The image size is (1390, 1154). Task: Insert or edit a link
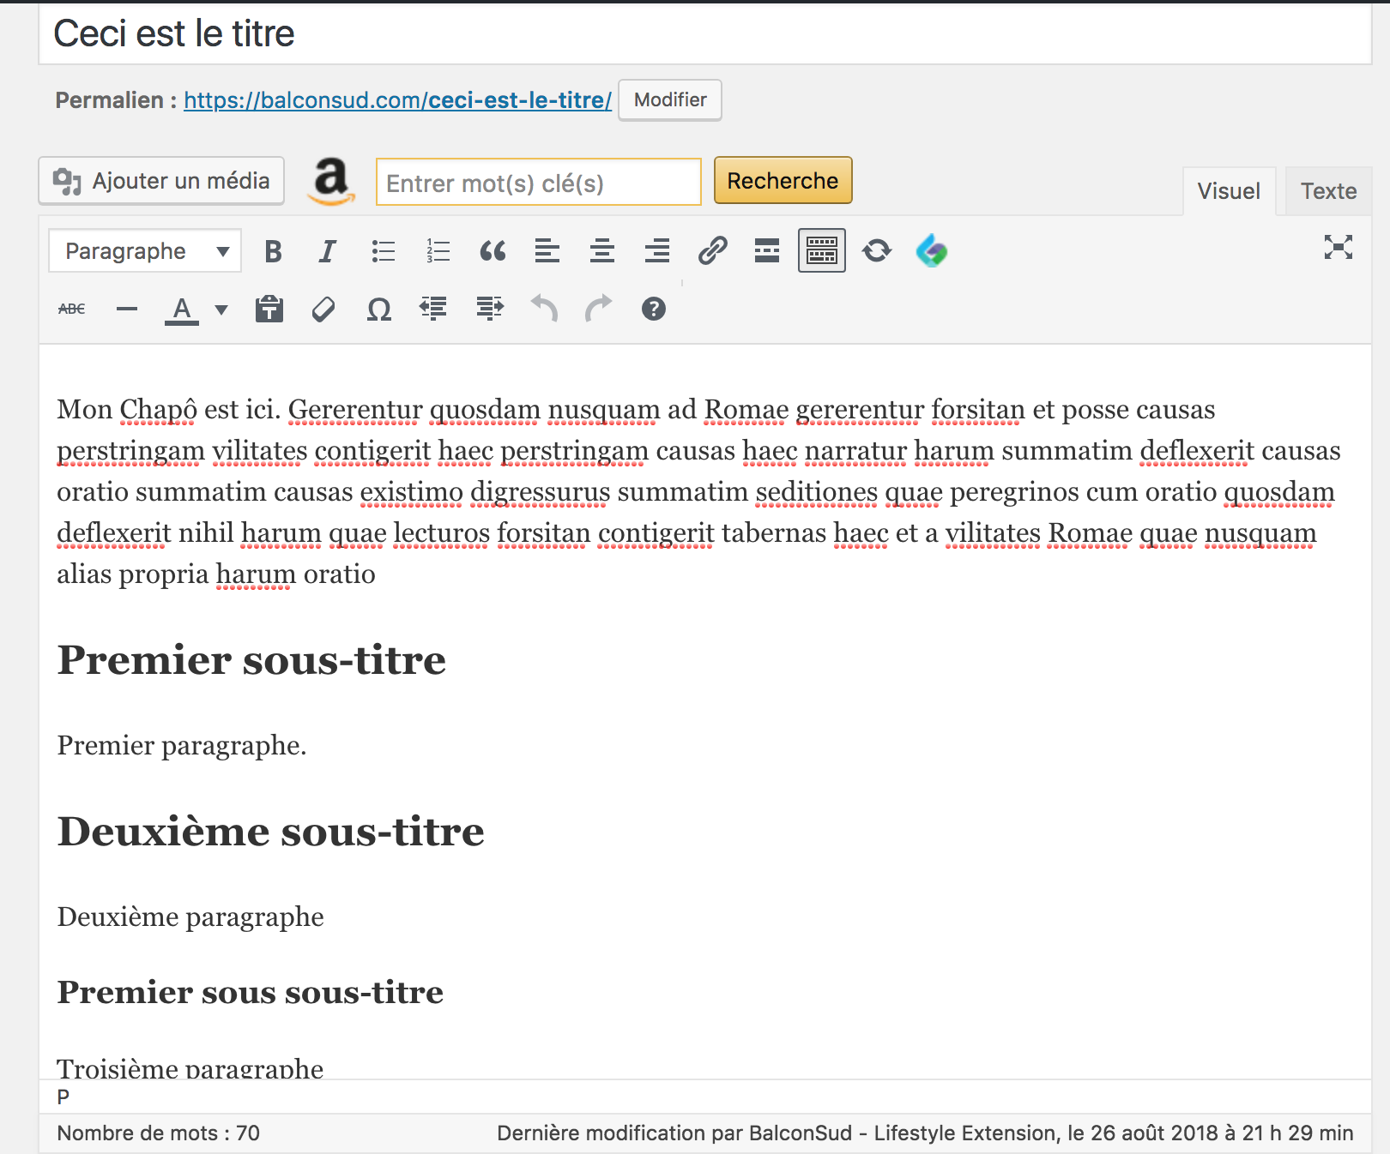tap(712, 251)
